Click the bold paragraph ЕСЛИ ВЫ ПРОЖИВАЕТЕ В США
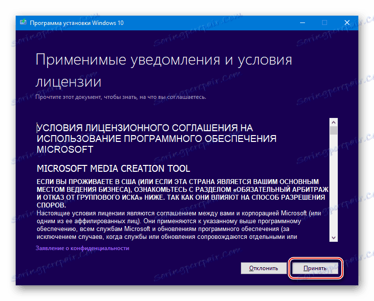The image size is (374, 301). [183, 193]
